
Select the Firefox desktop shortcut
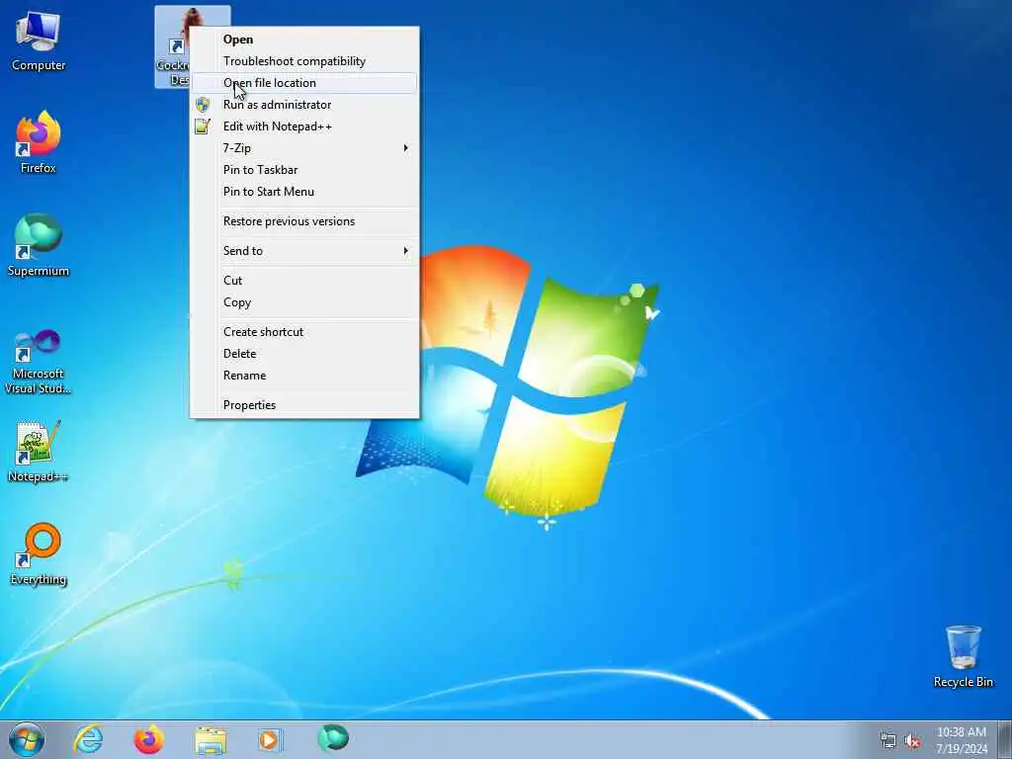pos(39,142)
